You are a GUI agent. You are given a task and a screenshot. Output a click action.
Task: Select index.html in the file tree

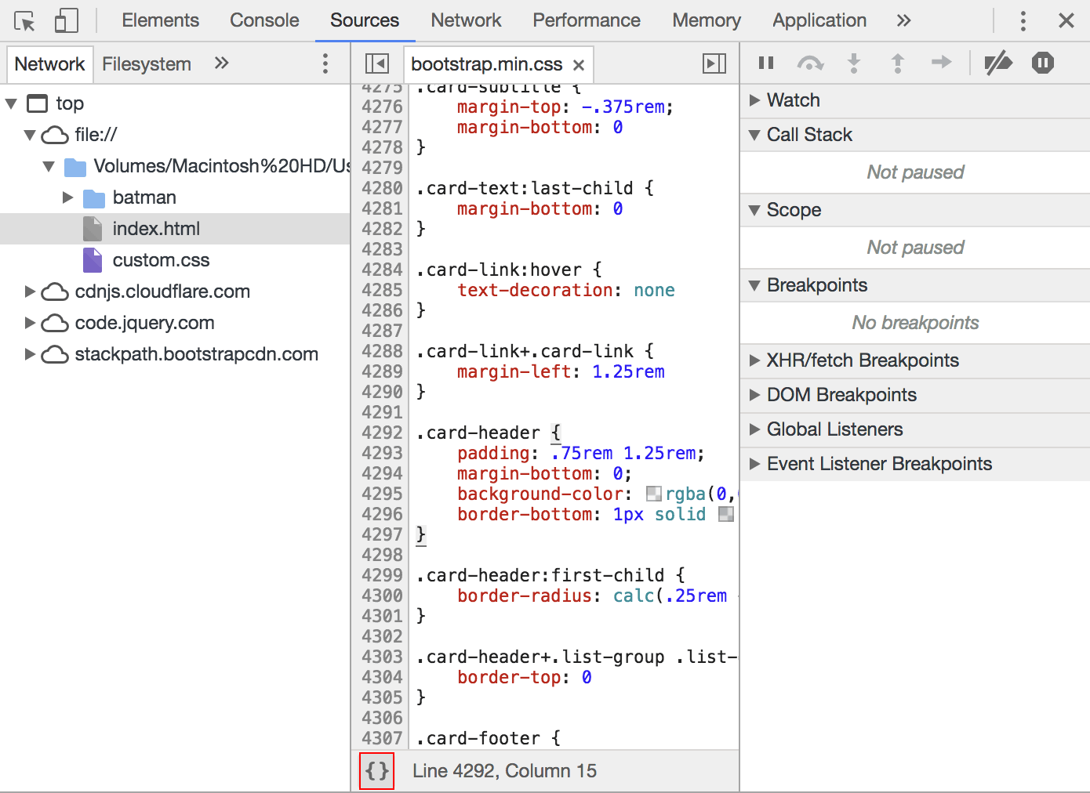click(156, 229)
